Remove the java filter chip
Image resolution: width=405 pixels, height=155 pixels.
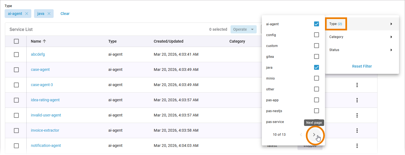point(49,14)
